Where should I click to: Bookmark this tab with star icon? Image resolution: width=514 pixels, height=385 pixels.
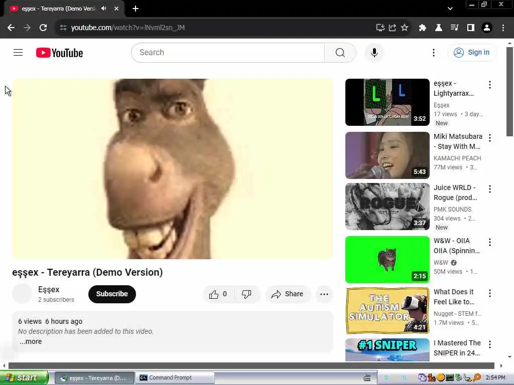click(405, 28)
